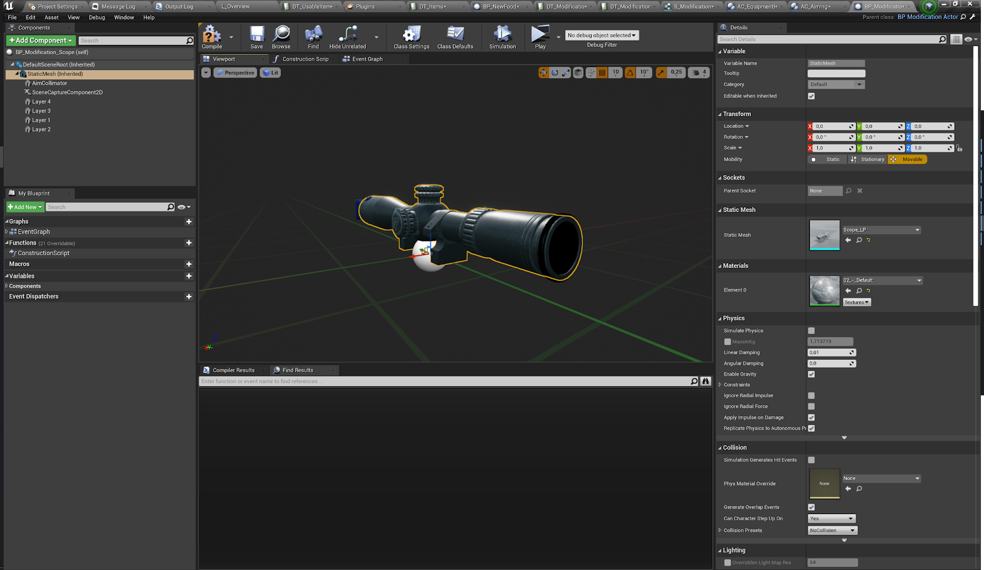This screenshot has width=984, height=570.
Task: Toggle rotation snapping in viewport
Action: click(630, 73)
